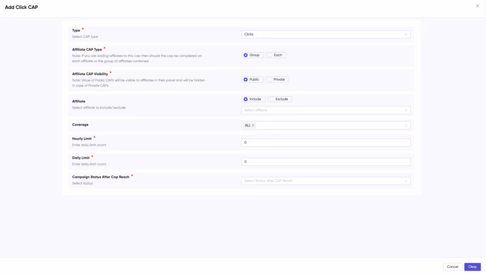The image size is (486, 276).
Task: Cancel adding the click CAP
Action: [x=452, y=267]
